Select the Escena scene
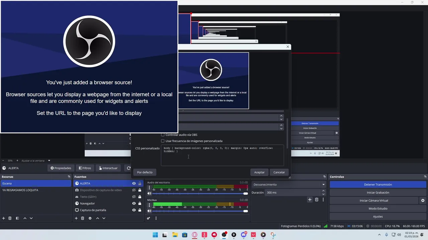The image size is (428, 240). click(36, 183)
